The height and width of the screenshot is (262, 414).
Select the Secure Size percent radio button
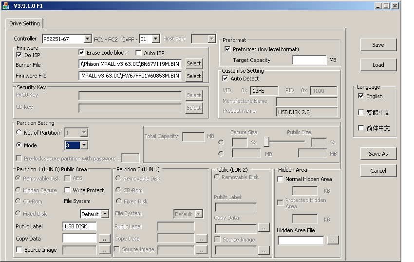tap(221, 142)
